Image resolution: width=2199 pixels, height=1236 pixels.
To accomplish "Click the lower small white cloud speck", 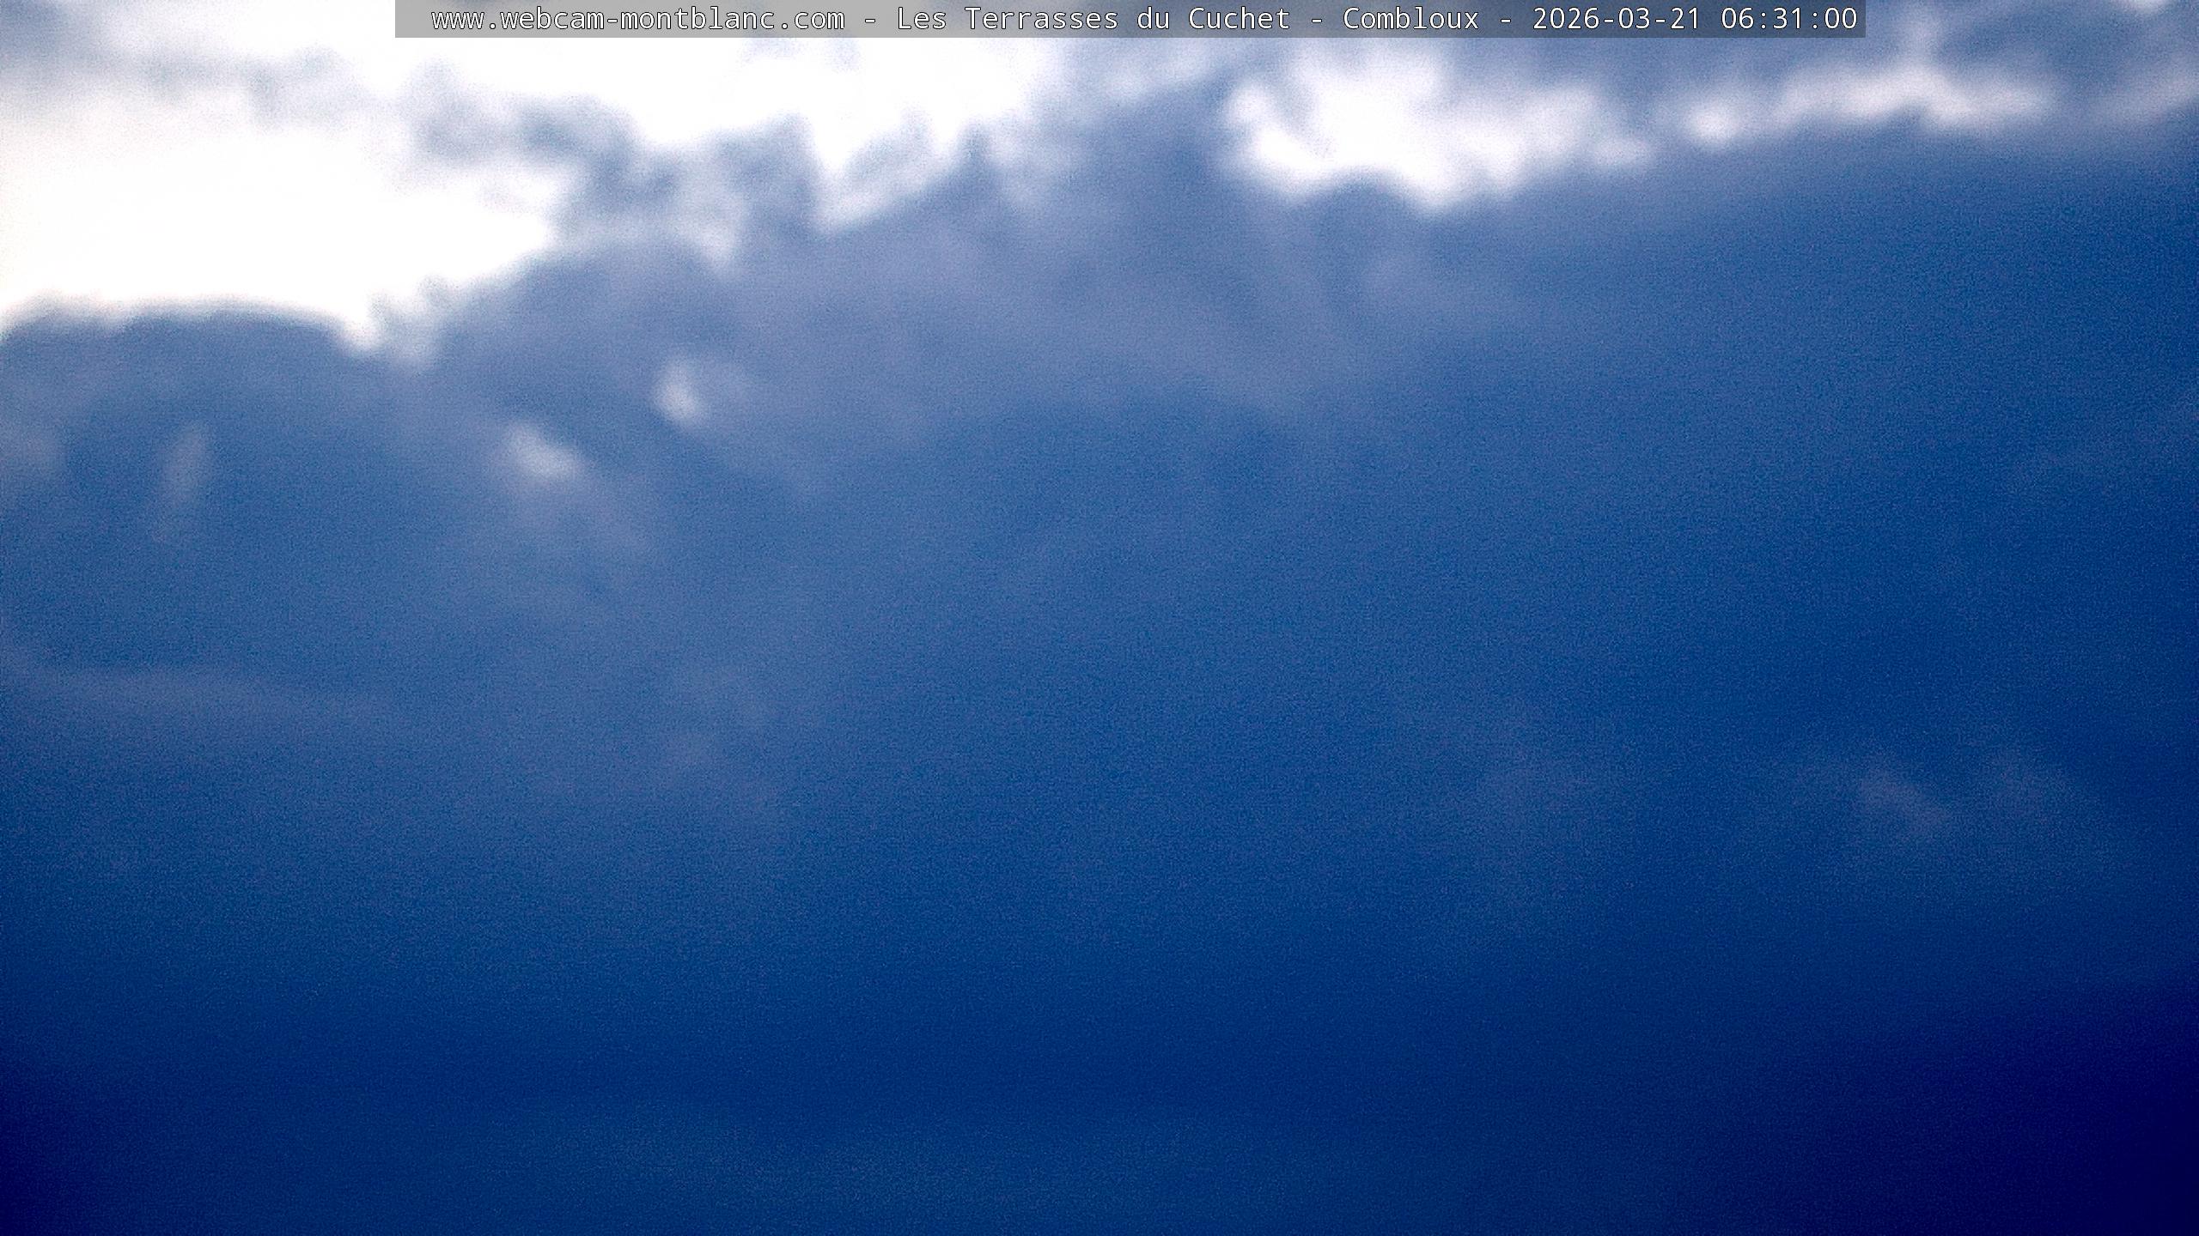I will [539, 457].
